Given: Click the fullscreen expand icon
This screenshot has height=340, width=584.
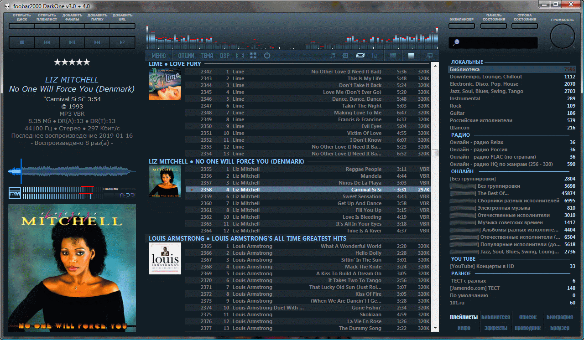Looking at the screenshot, I should (x=253, y=56).
